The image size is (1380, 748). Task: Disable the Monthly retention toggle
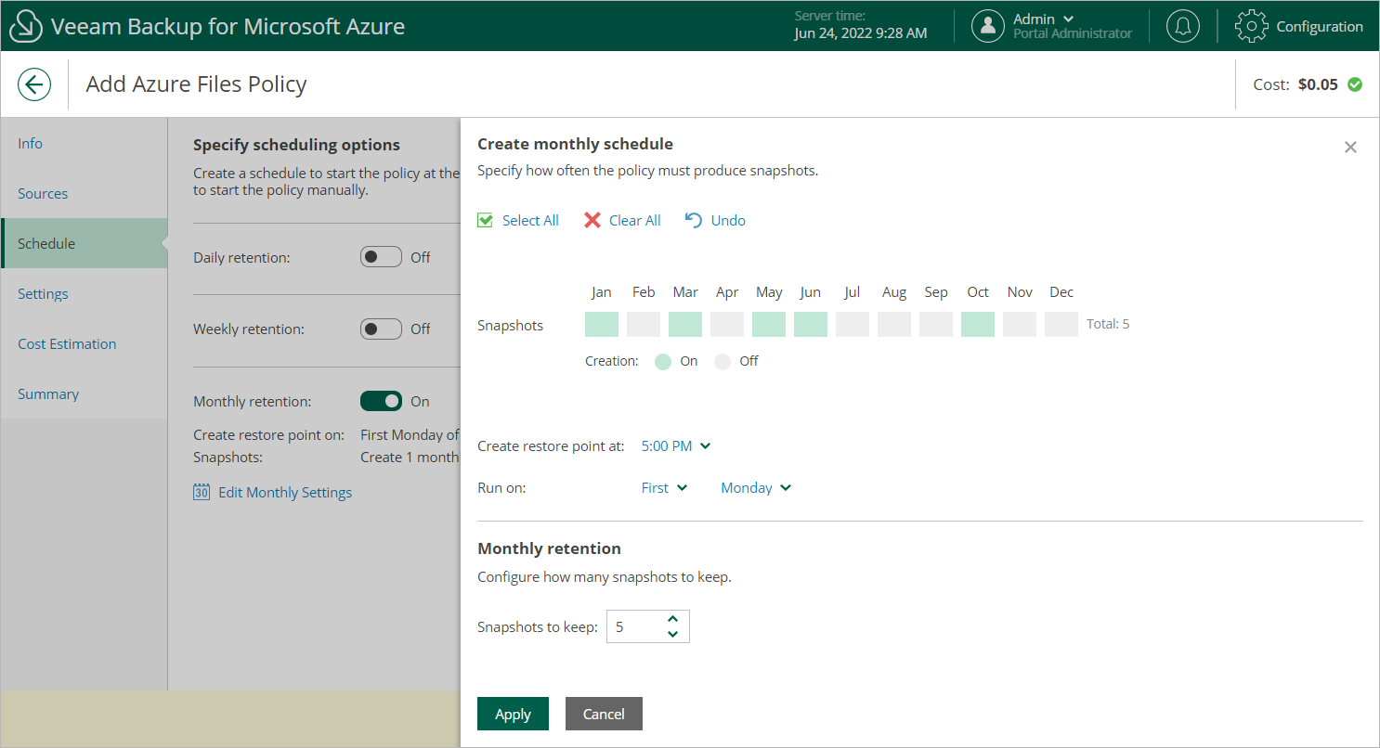pyautogui.click(x=381, y=401)
